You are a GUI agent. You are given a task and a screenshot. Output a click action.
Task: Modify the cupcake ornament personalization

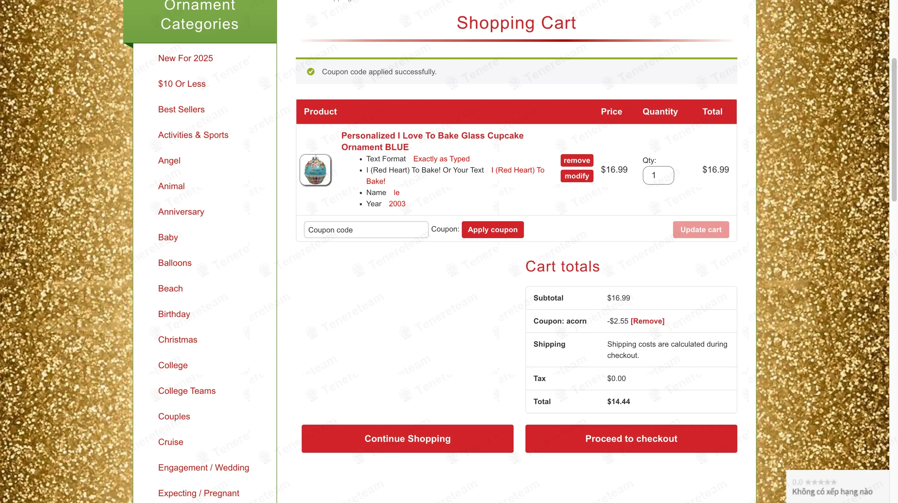click(577, 176)
